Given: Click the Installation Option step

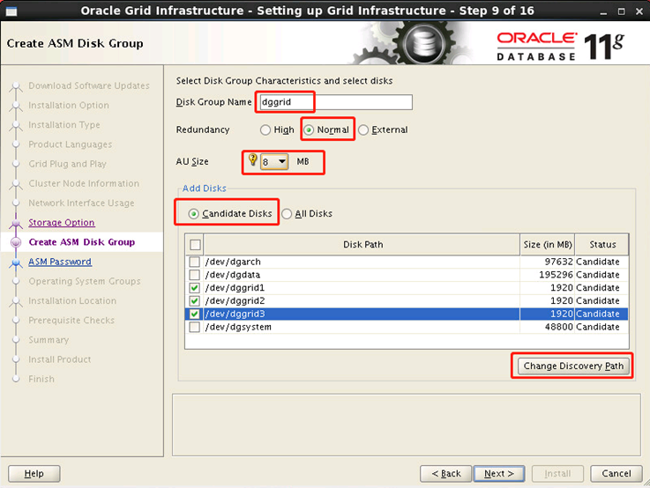Looking at the screenshot, I should (x=69, y=105).
